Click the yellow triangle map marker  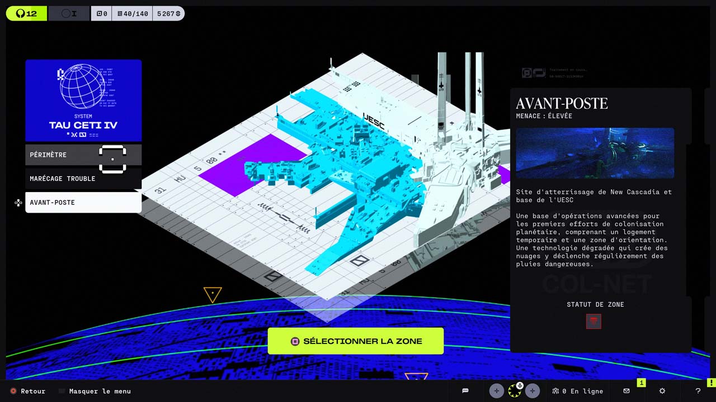point(213,294)
